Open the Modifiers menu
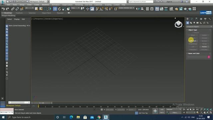Screen dimensions: 213x120 point(45,5)
